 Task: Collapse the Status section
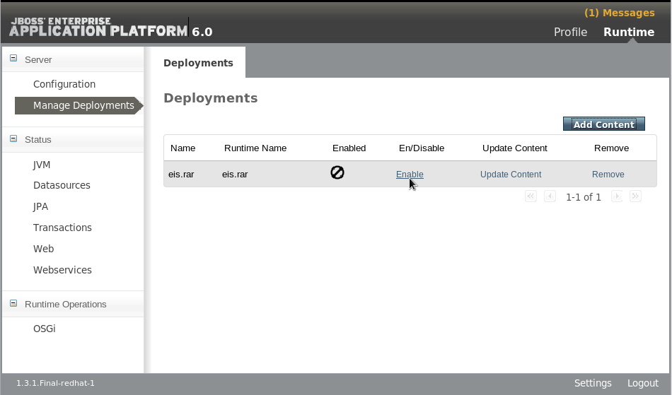pyautogui.click(x=13, y=139)
